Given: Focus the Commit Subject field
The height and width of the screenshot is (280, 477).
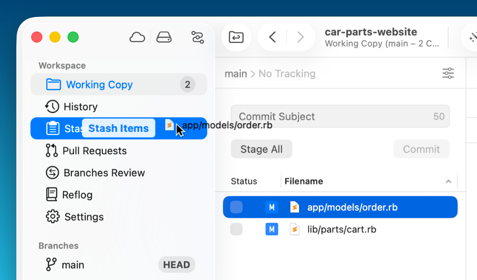Looking at the screenshot, I should pyautogui.click(x=340, y=116).
